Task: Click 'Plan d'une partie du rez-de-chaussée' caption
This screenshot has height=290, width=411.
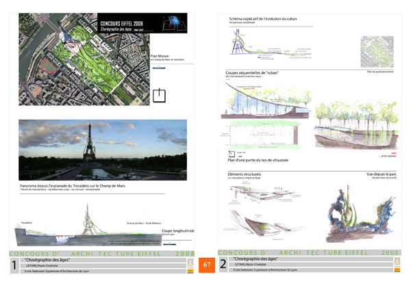Action: (x=258, y=160)
